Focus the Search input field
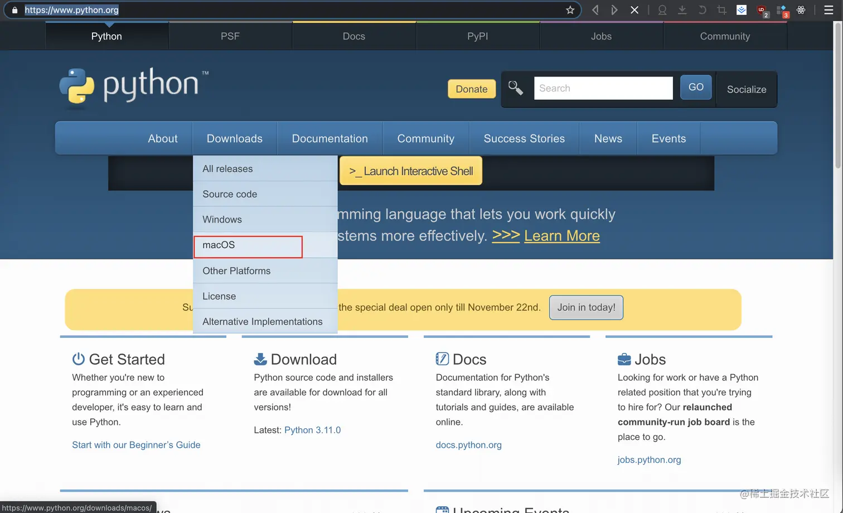 click(x=603, y=88)
